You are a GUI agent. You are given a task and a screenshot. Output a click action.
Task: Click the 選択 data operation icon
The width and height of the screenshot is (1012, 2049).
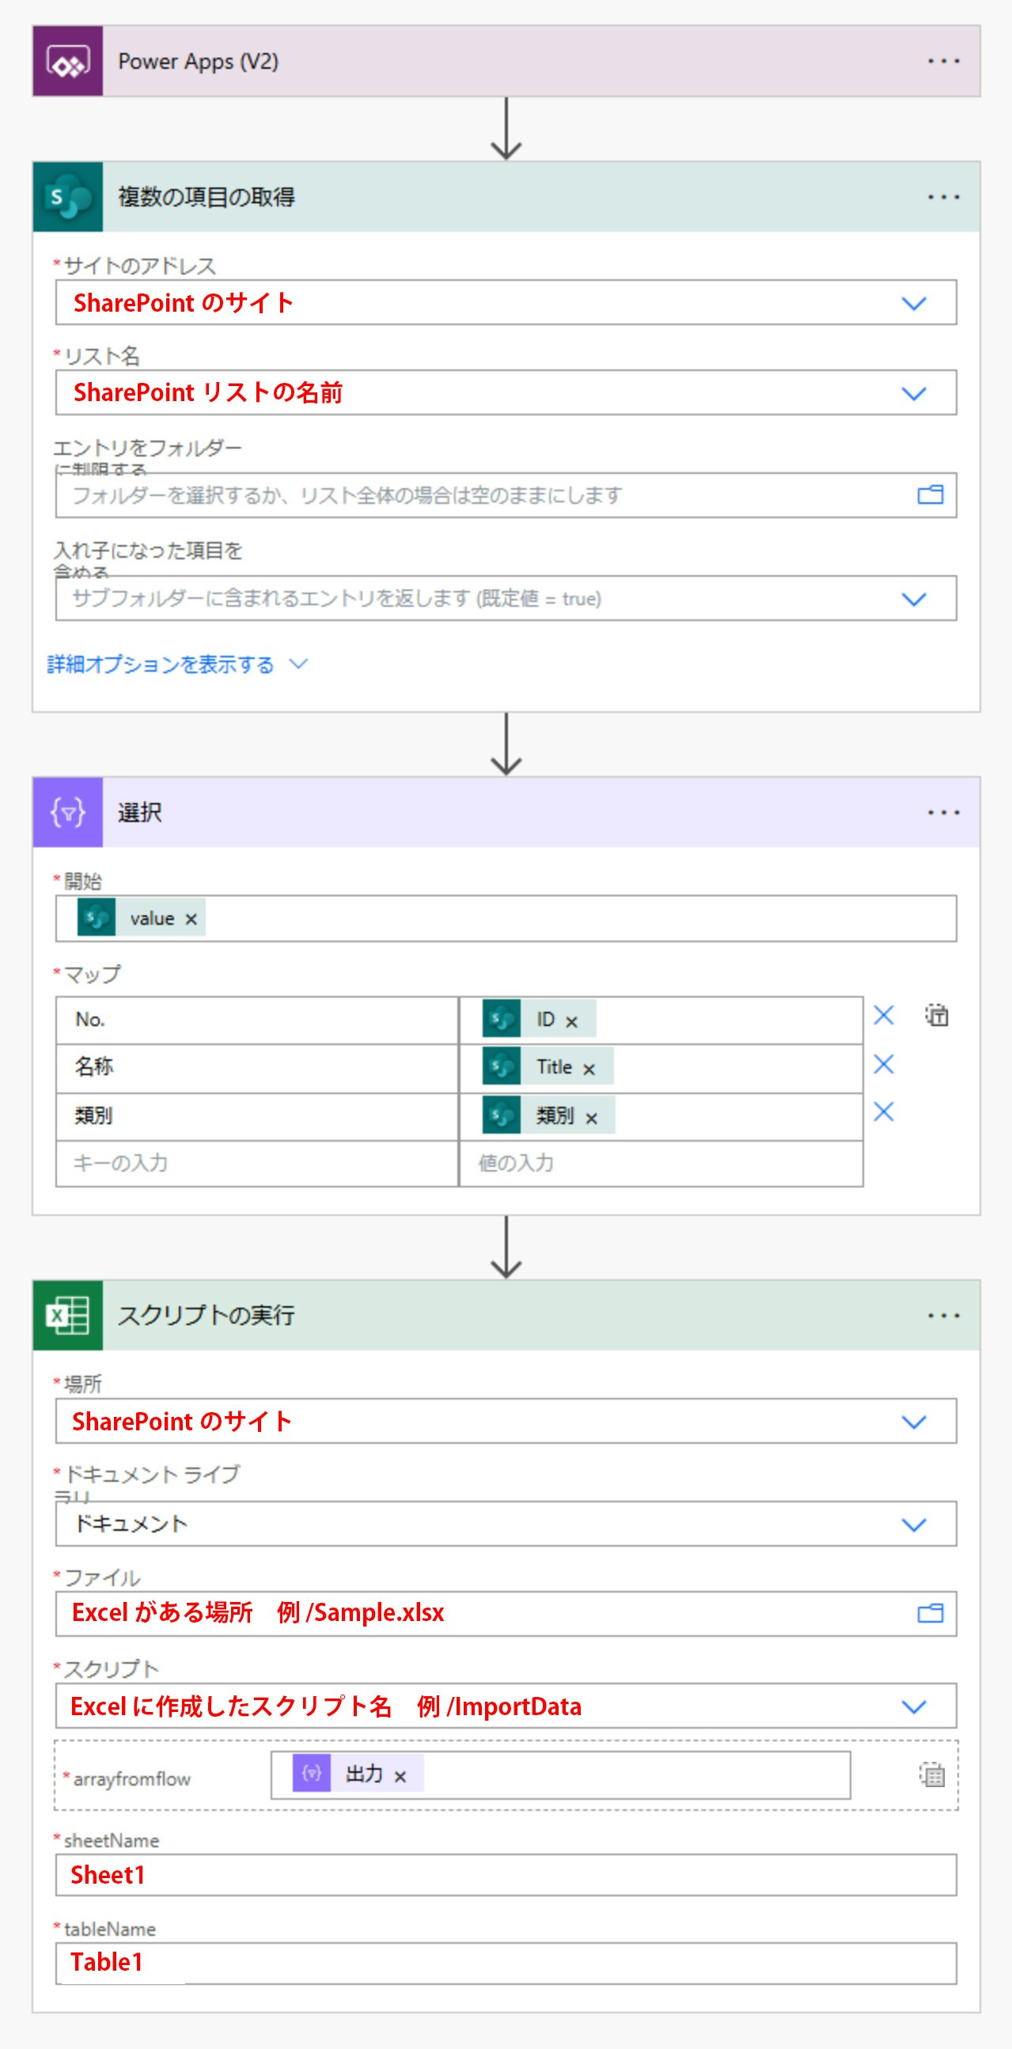pyautogui.click(x=67, y=812)
